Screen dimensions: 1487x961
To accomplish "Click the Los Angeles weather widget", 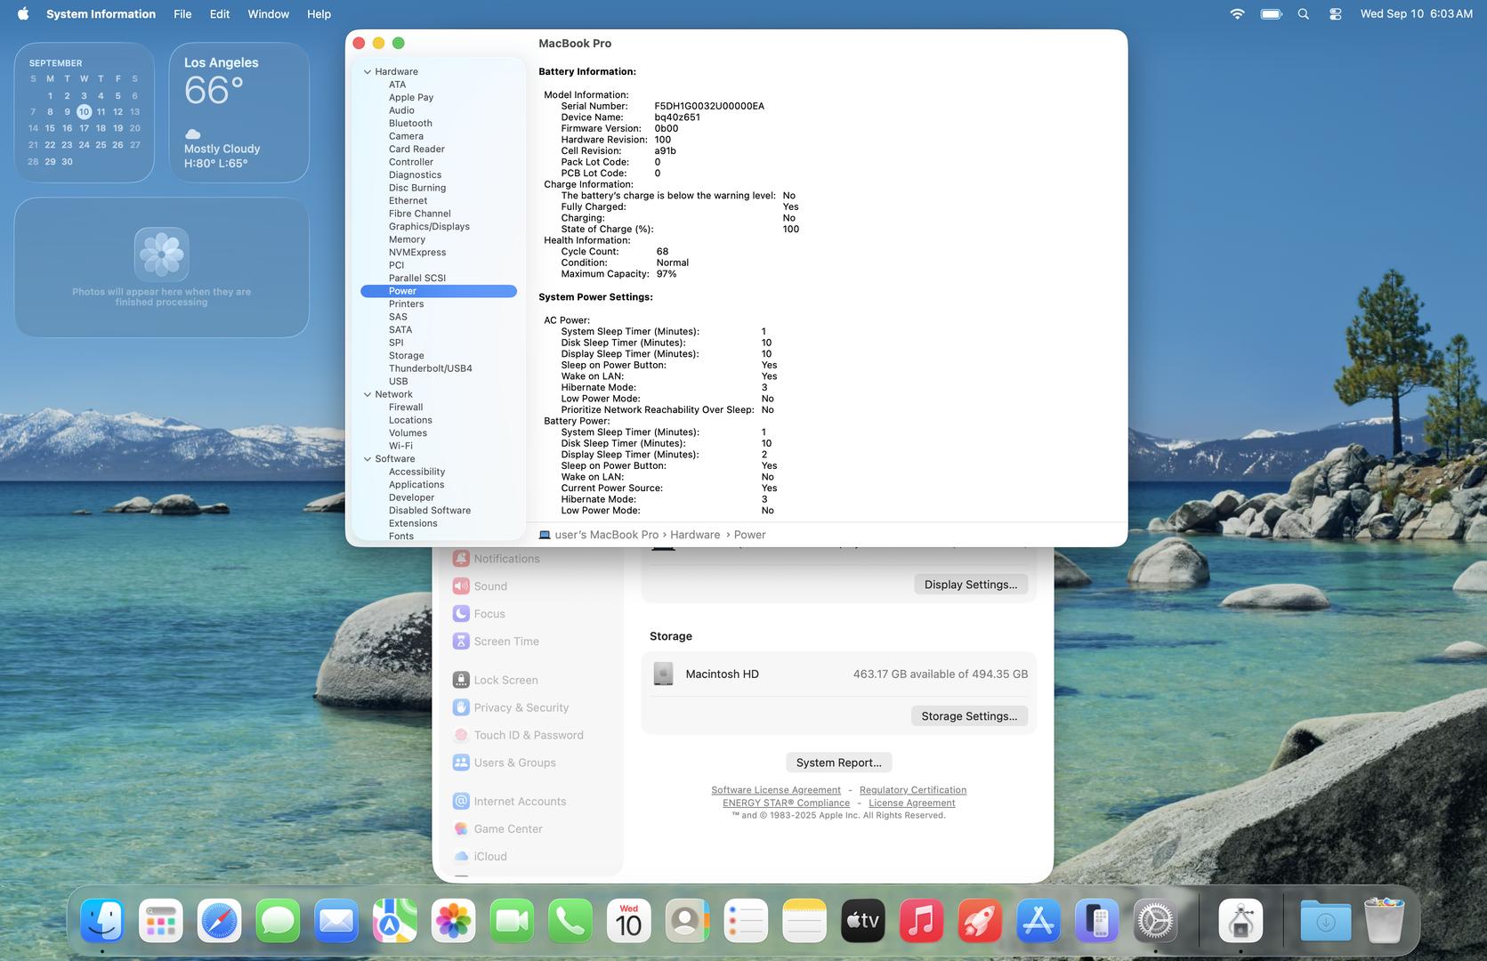I will pyautogui.click(x=239, y=112).
